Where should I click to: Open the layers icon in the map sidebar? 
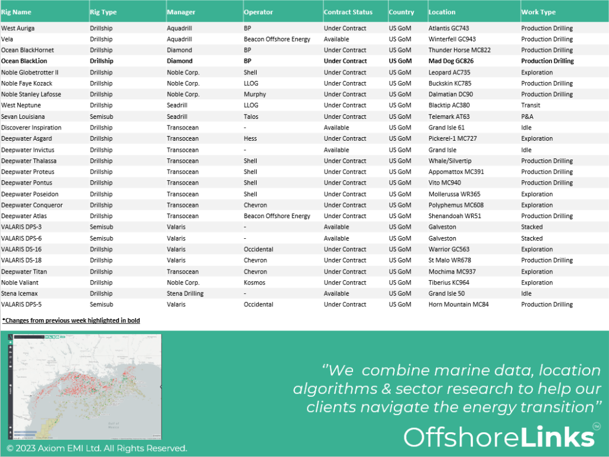[11, 356]
